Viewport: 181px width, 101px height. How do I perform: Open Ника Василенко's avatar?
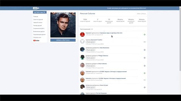tap(82, 49)
